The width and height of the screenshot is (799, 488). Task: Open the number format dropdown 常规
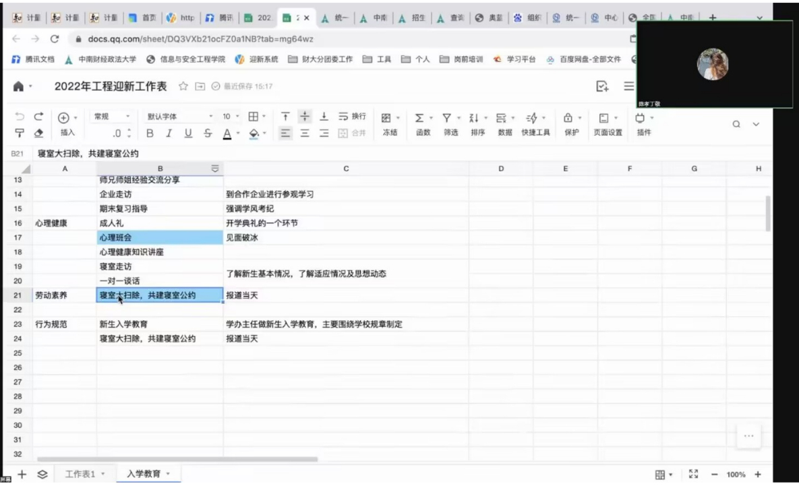[111, 117]
